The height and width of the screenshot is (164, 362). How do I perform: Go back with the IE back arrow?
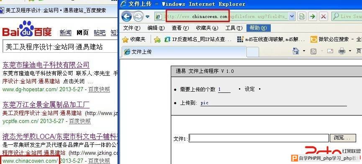[x=126, y=16]
